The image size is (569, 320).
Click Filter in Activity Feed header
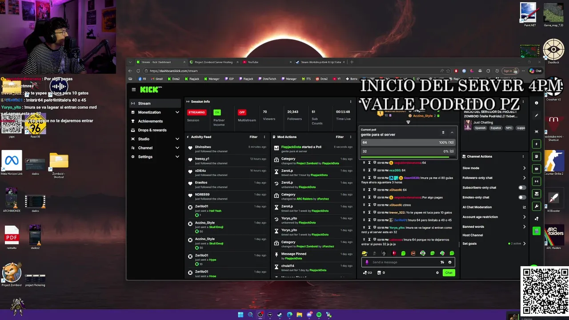click(253, 137)
